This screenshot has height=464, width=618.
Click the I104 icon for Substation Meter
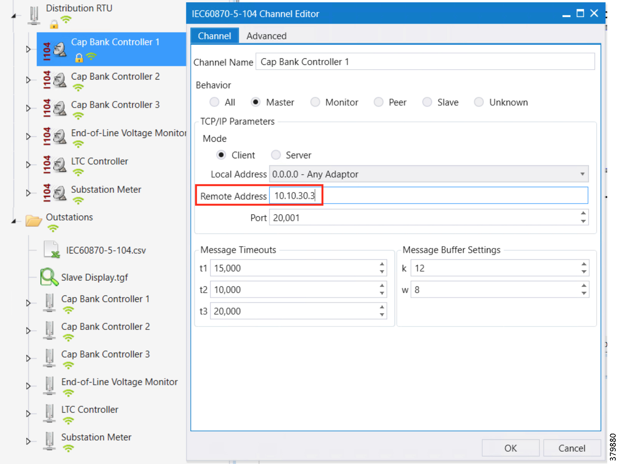[54, 193]
